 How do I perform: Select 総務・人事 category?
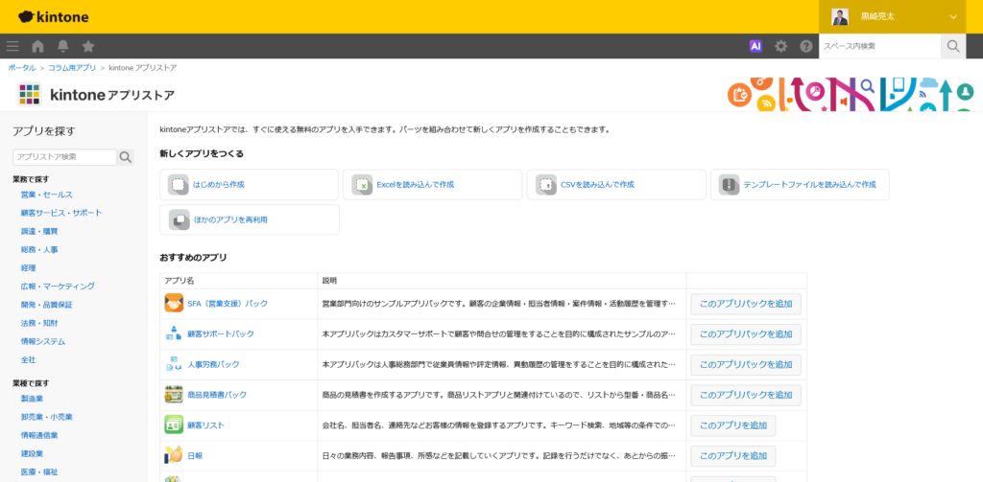point(38,250)
